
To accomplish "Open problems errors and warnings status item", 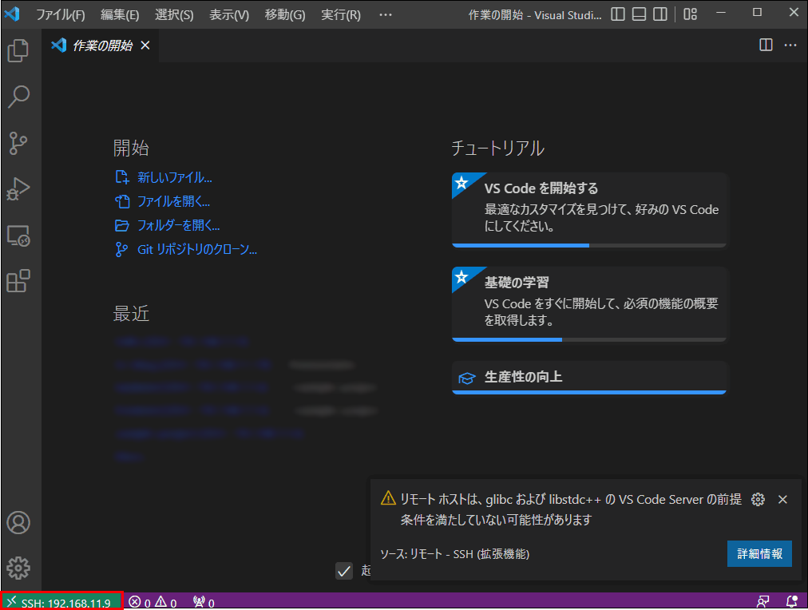I will 152,602.
